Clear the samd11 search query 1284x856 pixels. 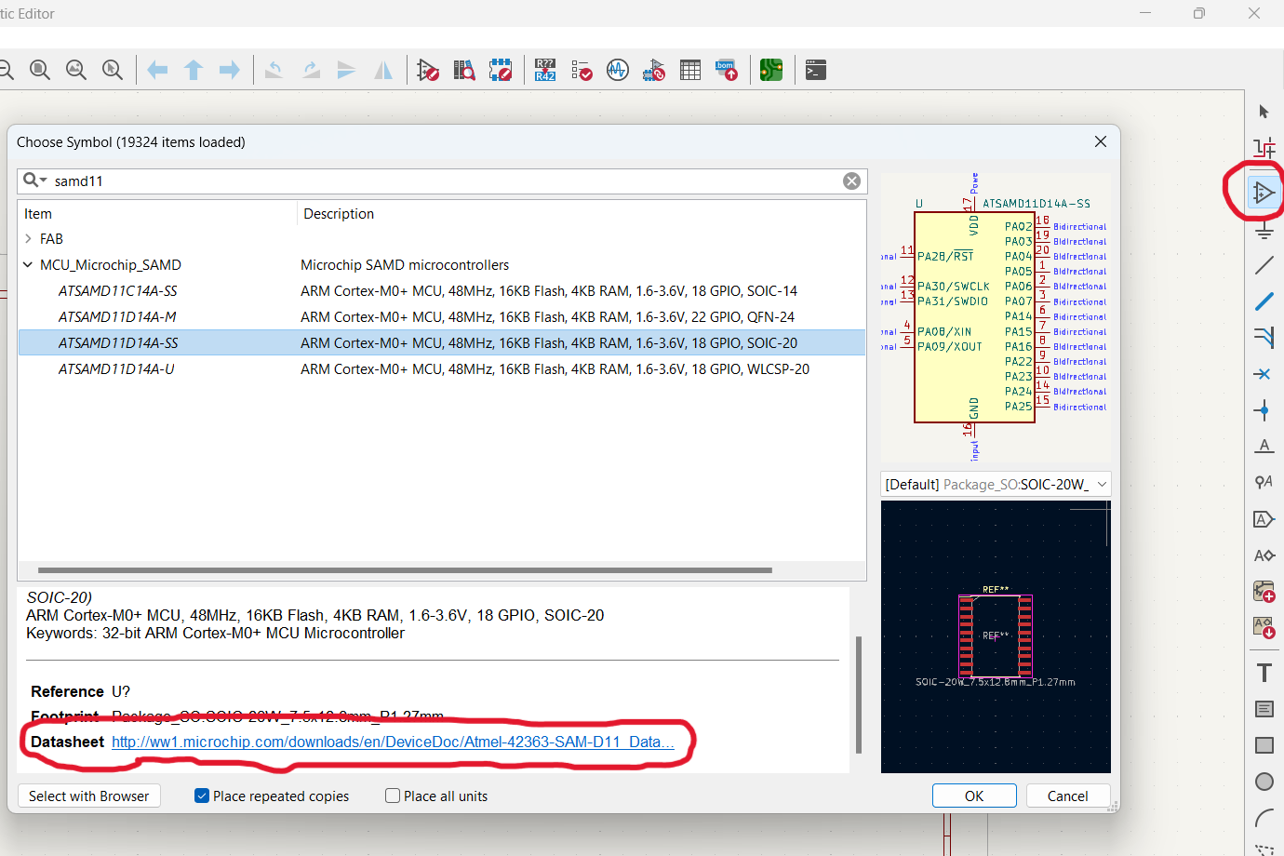(851, 181)
